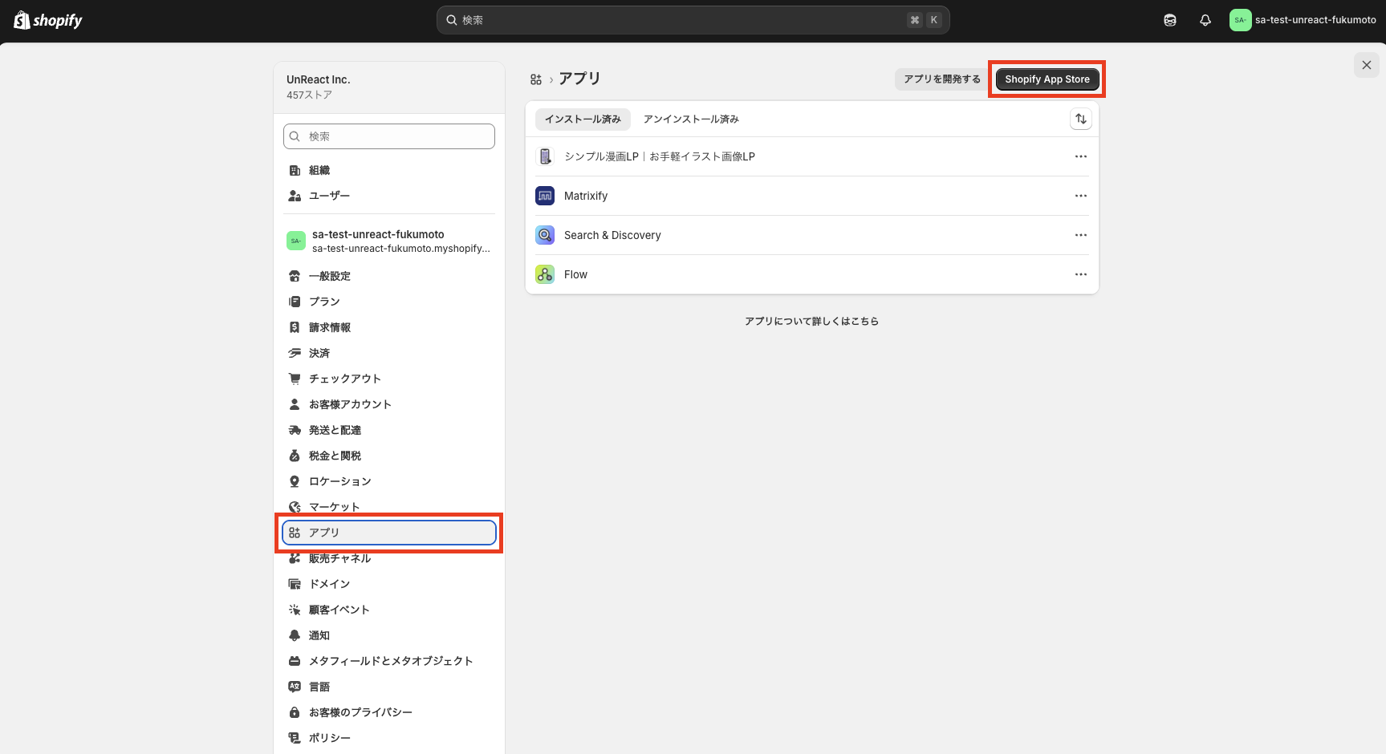Select the インストール済み tab
The height and width of the screenshot is (754, 1386).
(583, 119)
